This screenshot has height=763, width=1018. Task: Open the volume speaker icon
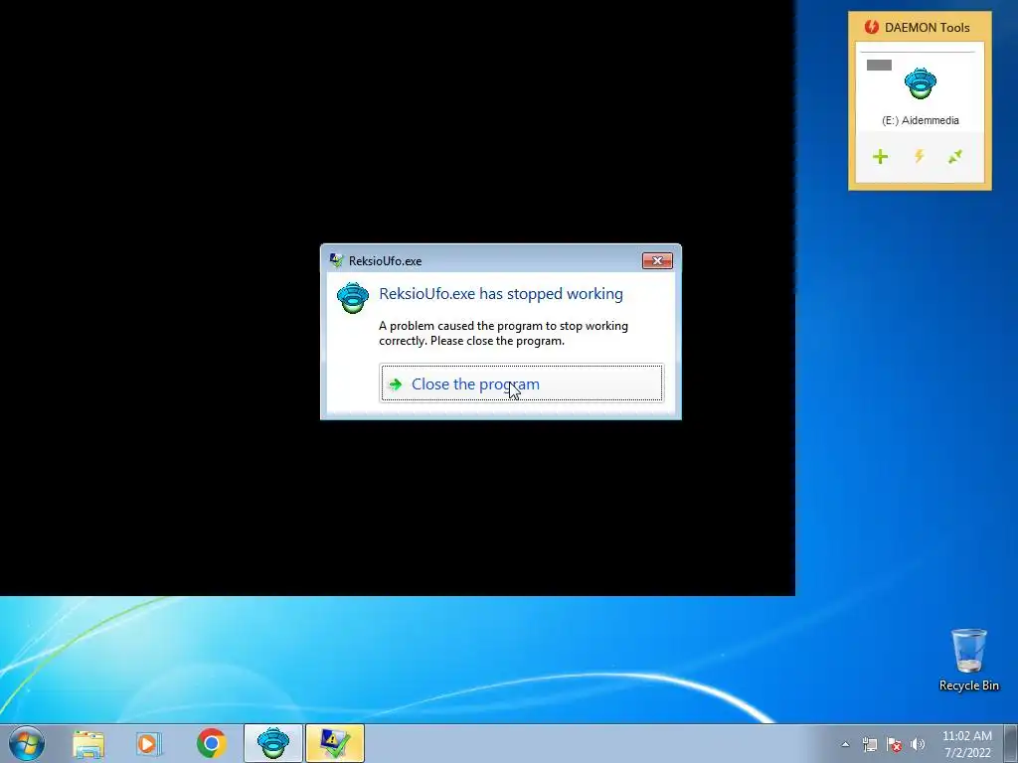918,744
